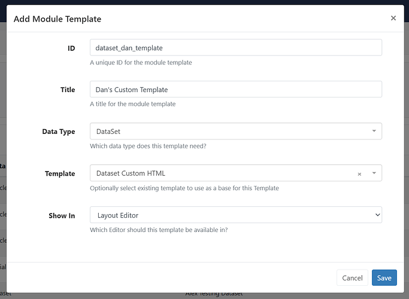Viewport: 409px width, 299px height.
Task: Cancel adding the module template
Action: [353, 277]
